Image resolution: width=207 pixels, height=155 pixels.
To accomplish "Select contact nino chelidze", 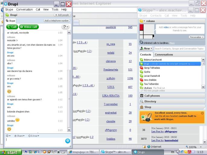I will [170, 80].
